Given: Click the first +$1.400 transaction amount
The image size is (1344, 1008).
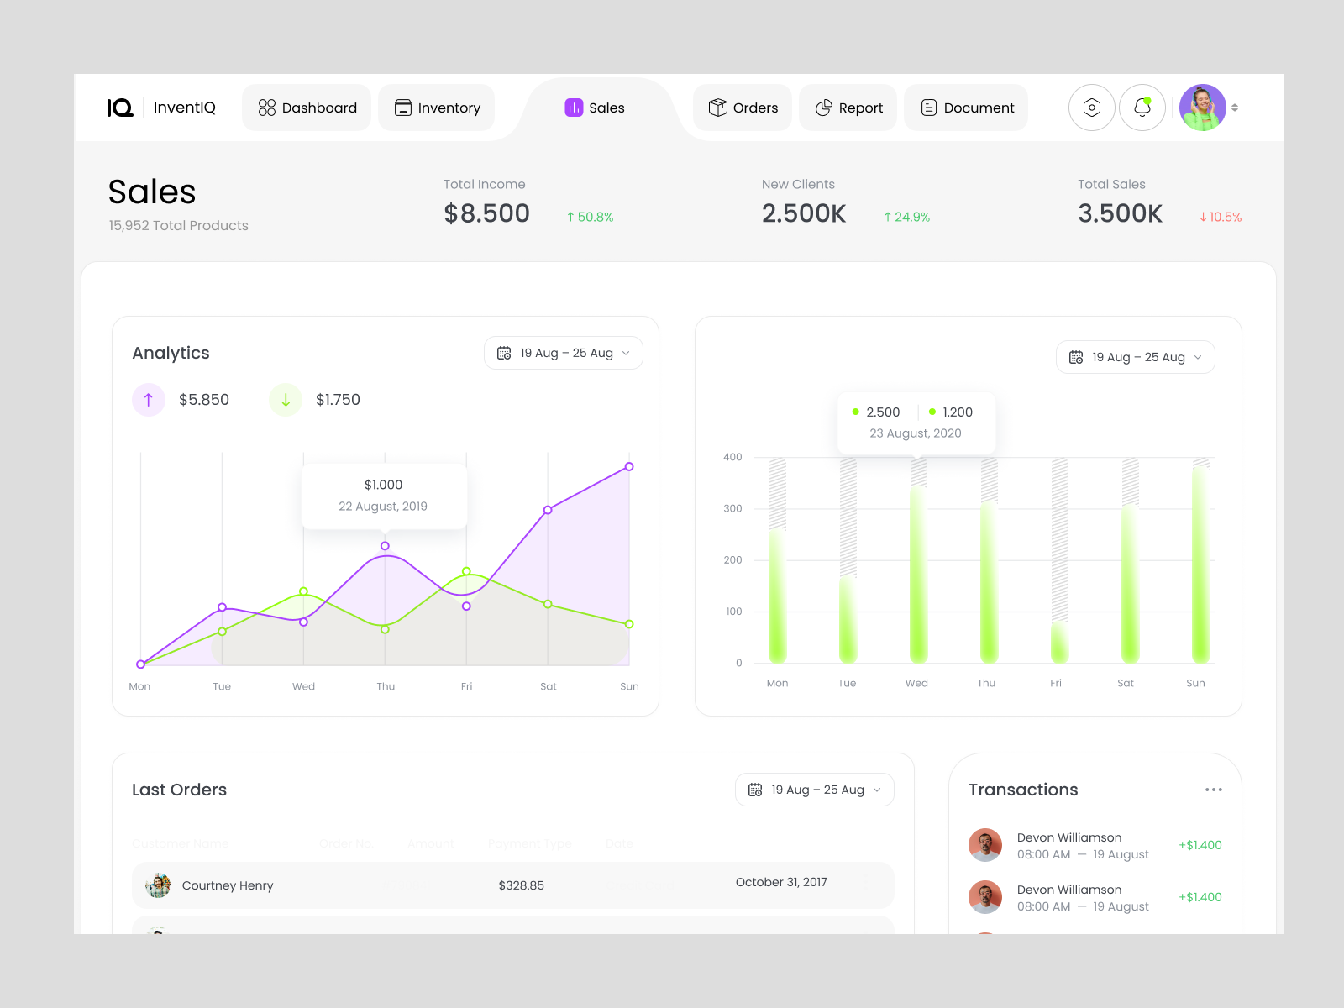Looking at the screenshot, I should [x=1200, y=845].
